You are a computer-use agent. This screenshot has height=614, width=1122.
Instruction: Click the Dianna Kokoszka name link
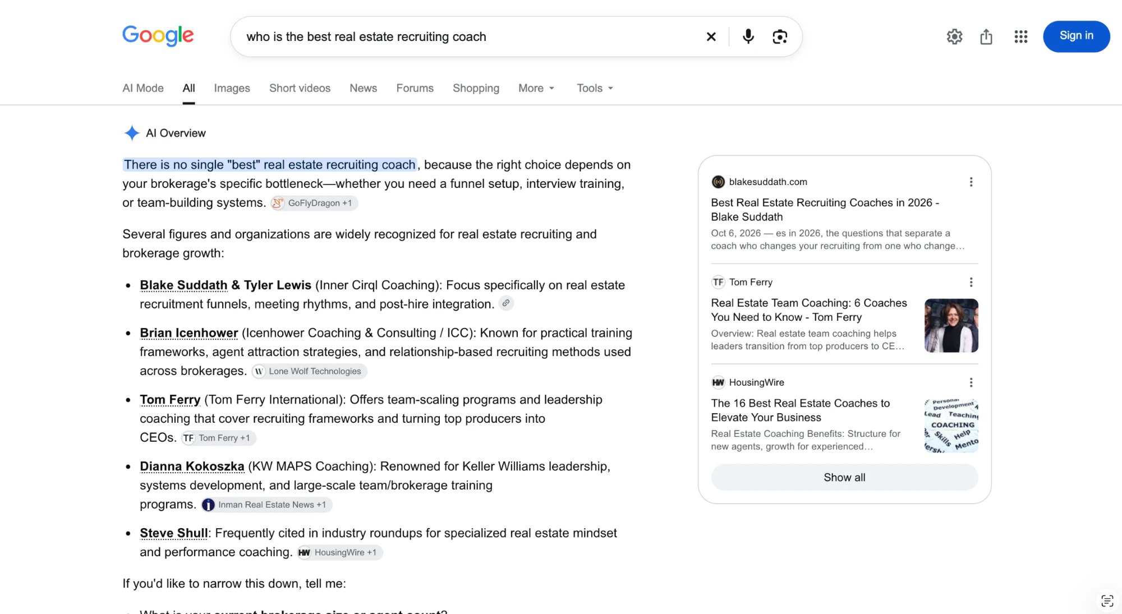[192, 467]
